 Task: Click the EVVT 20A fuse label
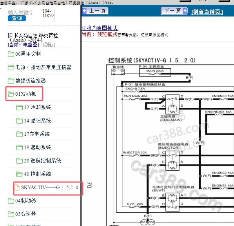tap(135, 204)
